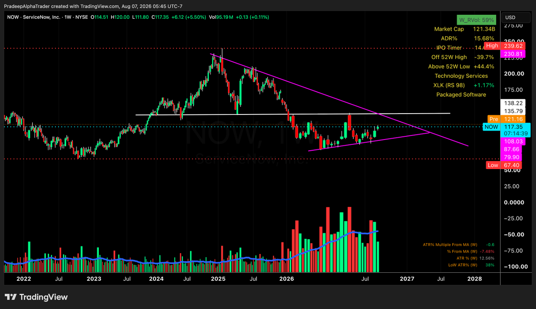This screenshot has height=309, width=536.
Task: Select the orange Pre 121.16 price label
Action: click(506, 119)
